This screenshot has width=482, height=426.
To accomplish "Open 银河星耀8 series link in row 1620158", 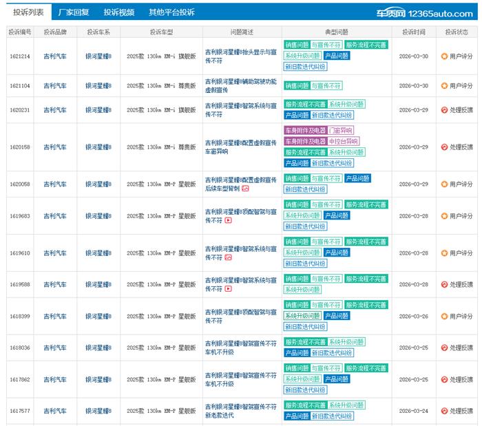I will click(x=98, y=147).
